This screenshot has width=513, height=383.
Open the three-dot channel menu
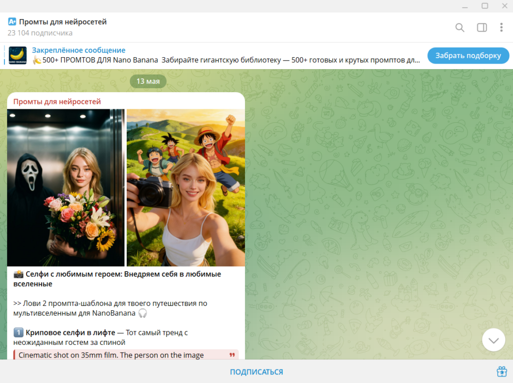click(x=501, y=28)
